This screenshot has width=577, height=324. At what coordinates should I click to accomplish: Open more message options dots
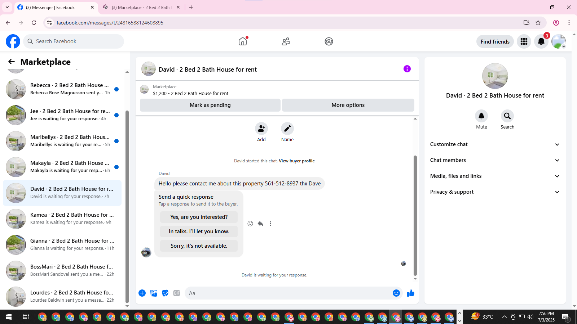(270, 224)
